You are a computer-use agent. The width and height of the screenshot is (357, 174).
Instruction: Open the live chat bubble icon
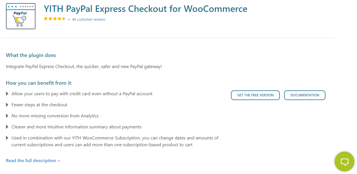(x=344, y=162)
